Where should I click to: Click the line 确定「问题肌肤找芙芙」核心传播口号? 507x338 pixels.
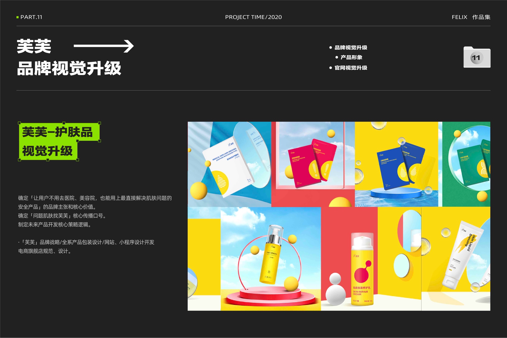(x=63, y=216)
